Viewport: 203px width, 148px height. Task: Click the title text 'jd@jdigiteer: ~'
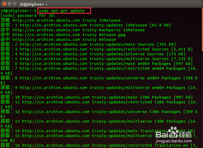tap(34, 4)
